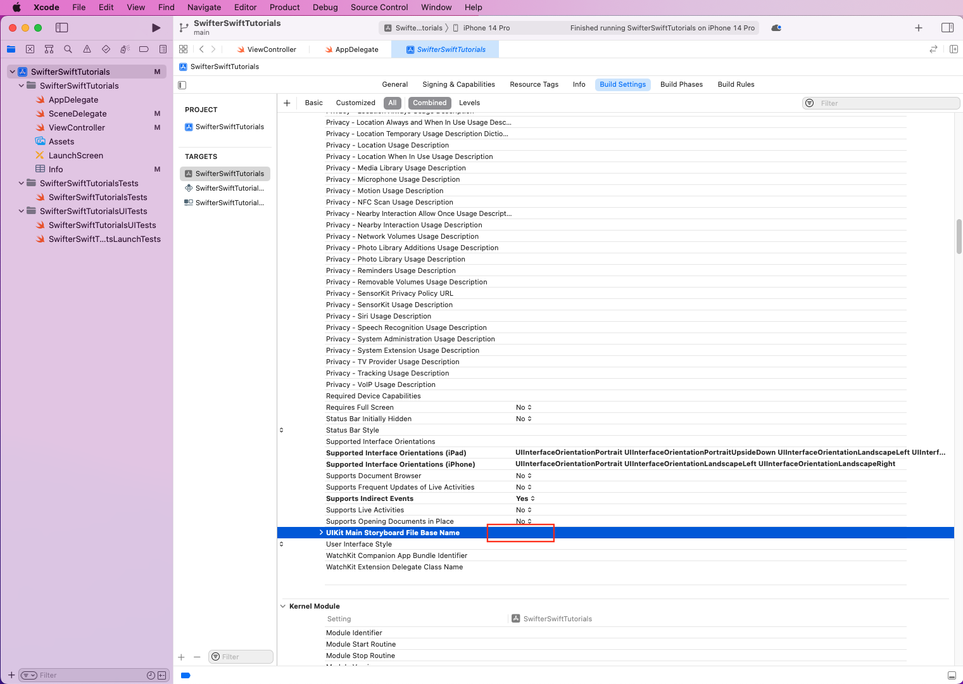This screenshot has height=684, width=963.
Task: Click the build settings Filter field
Action: pyautogui.click(x=881, y=103)
